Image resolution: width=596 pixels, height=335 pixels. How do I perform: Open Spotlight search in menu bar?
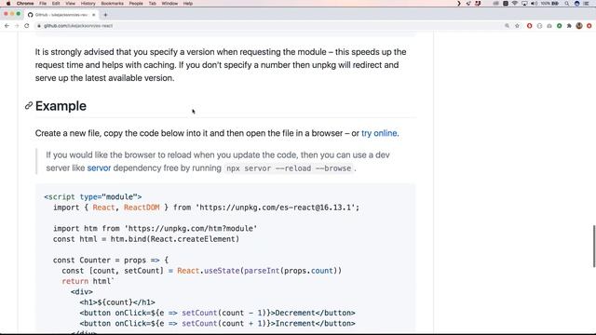(x=567, y=4)
